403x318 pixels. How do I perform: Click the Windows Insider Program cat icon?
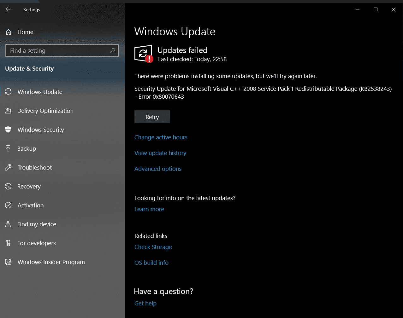(8, 262)
